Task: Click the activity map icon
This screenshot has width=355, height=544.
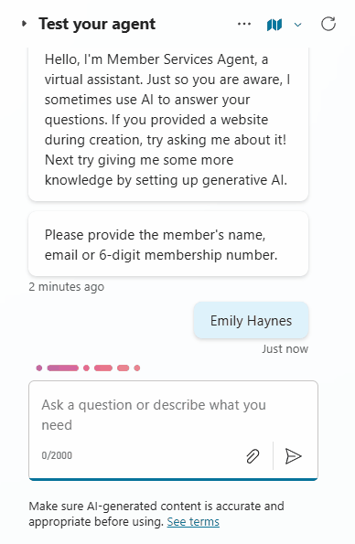Action: tap(274, 25)
